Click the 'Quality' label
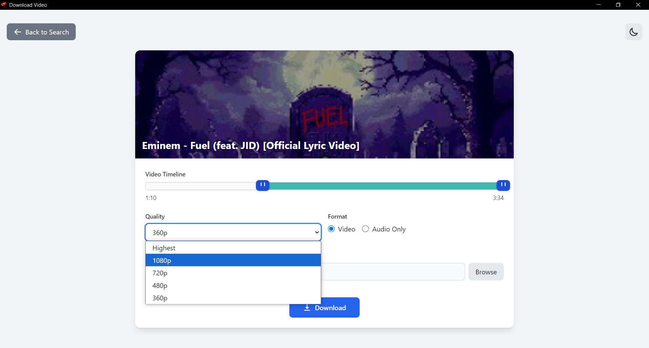 click(x=155, y=217)
